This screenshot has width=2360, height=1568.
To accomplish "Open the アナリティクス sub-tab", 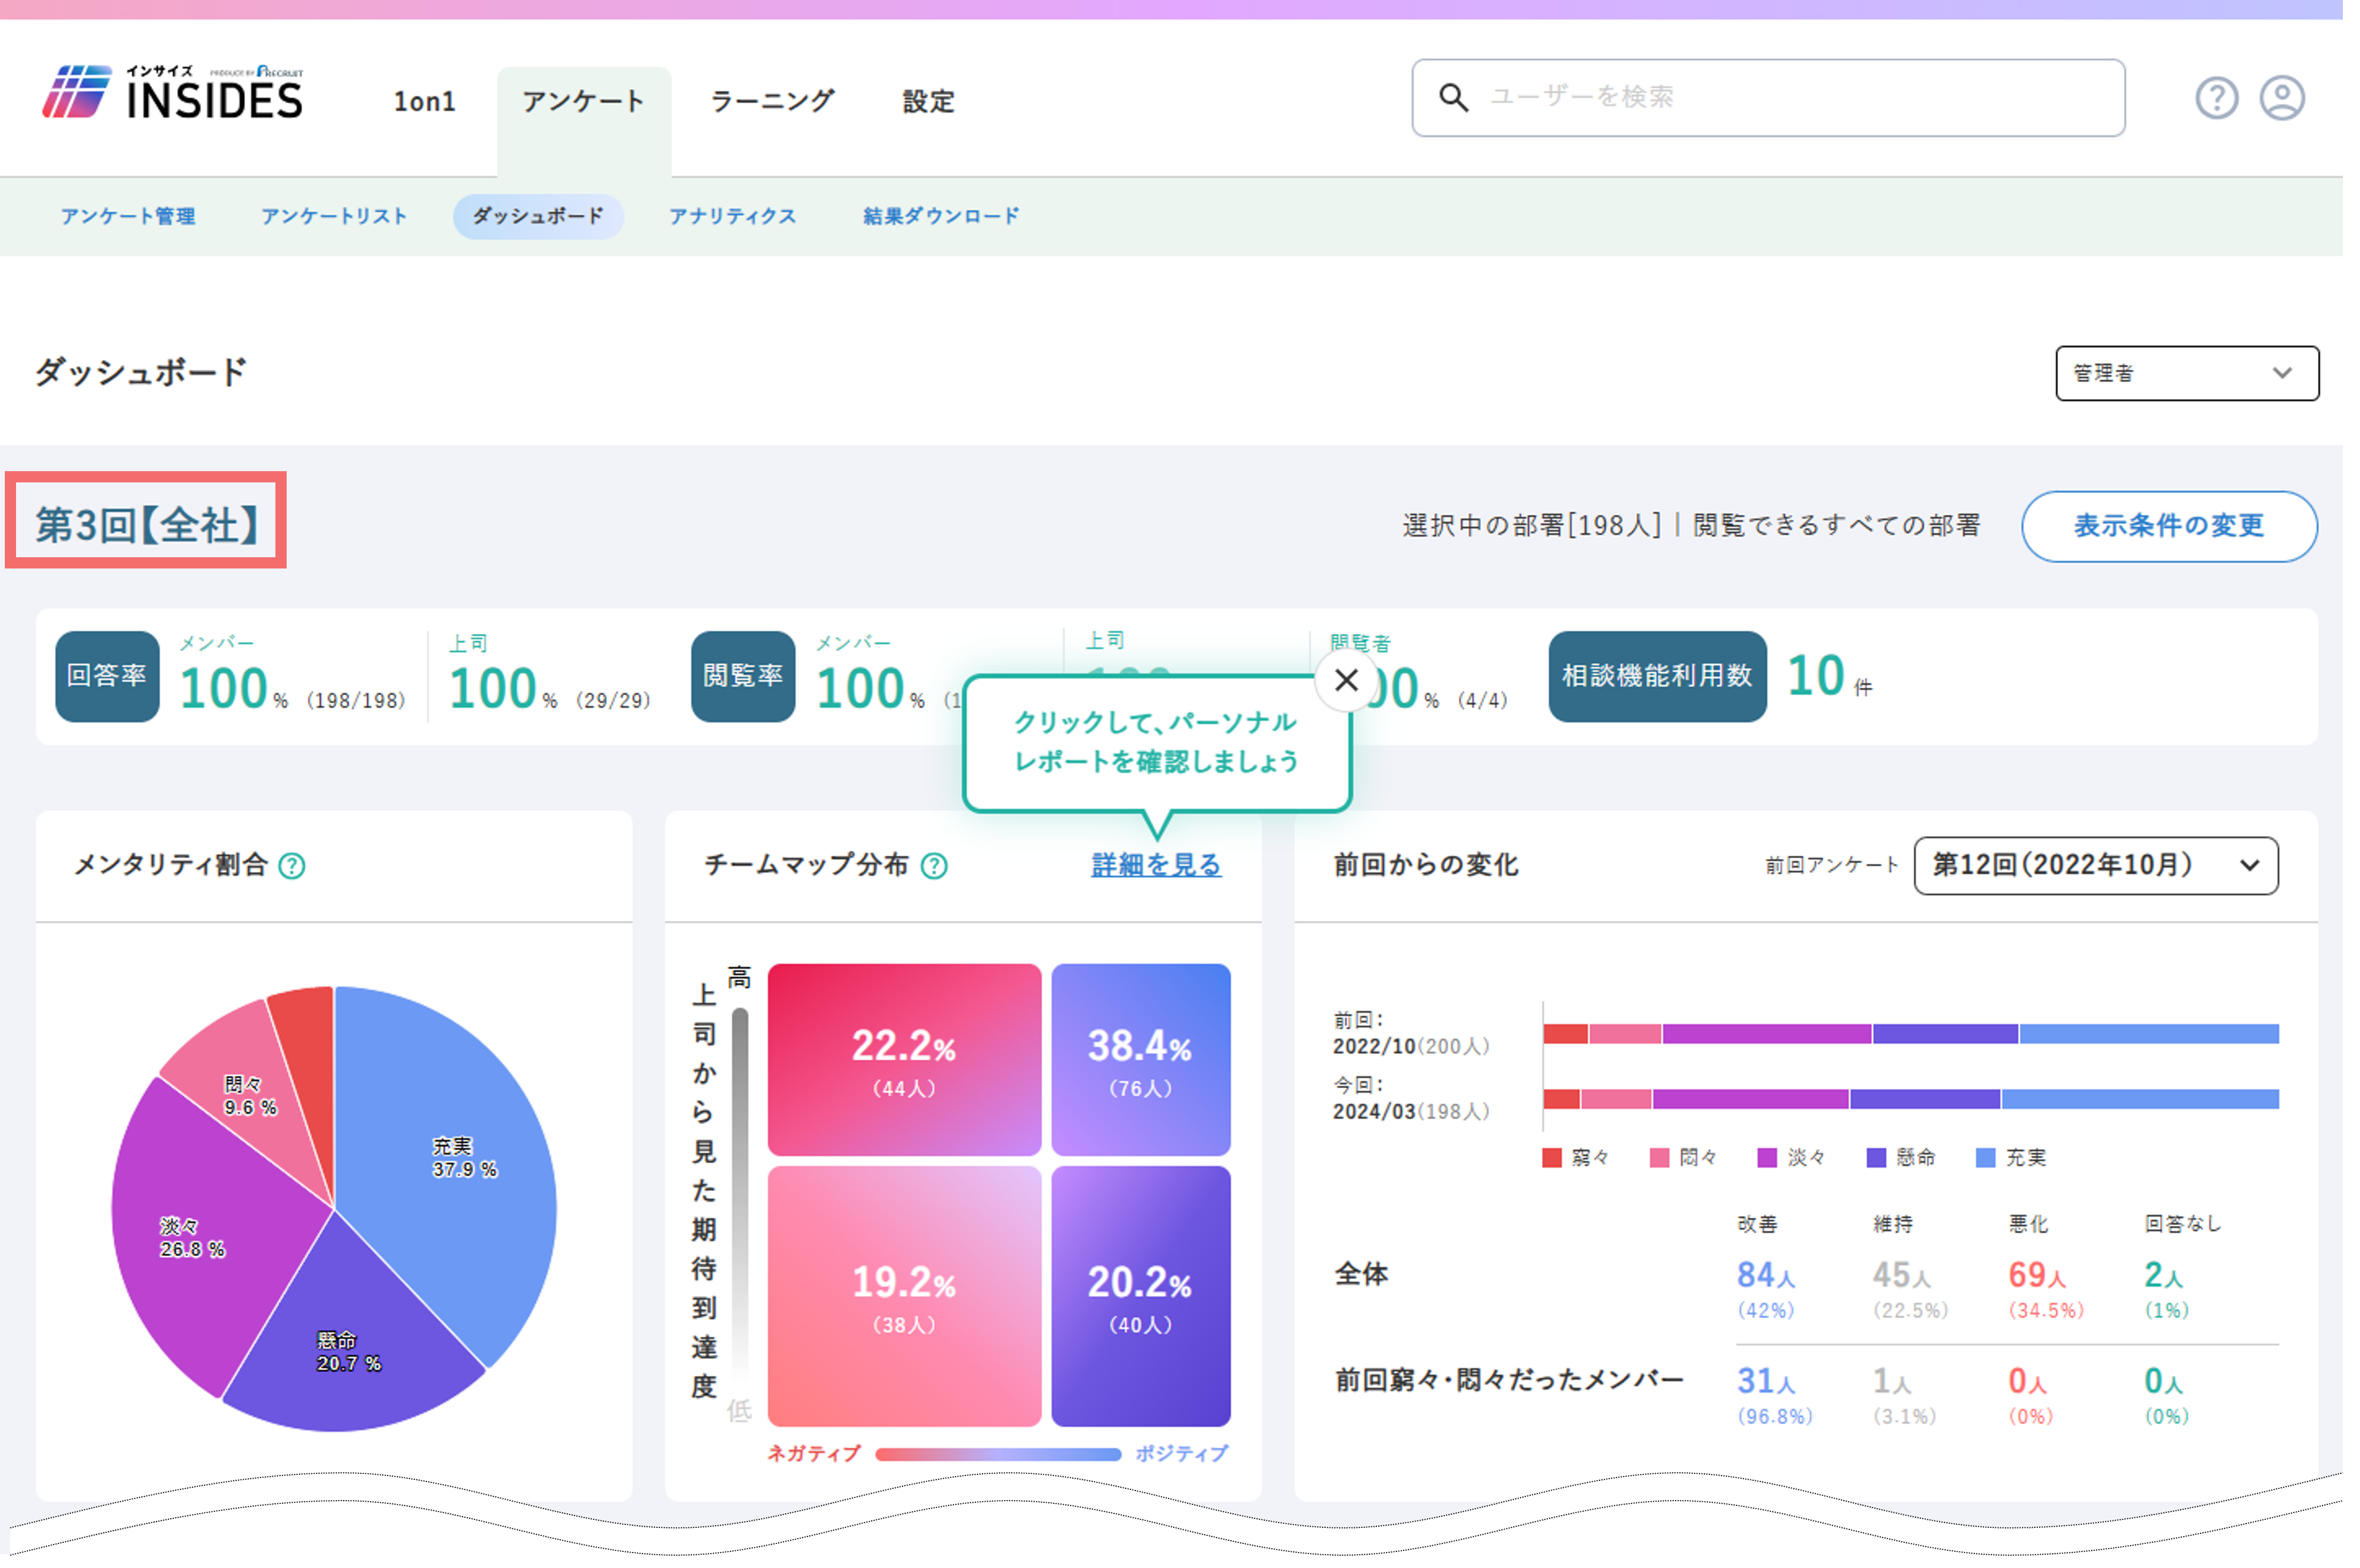I will (x=732, y=216).
